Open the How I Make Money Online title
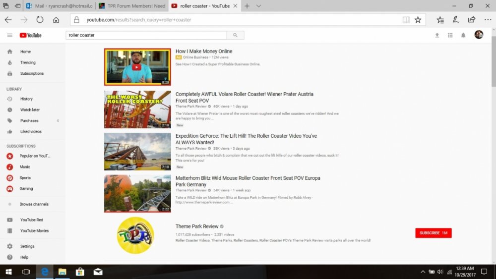The width and height of the screenshot is (496, 279). coord(204,51)
